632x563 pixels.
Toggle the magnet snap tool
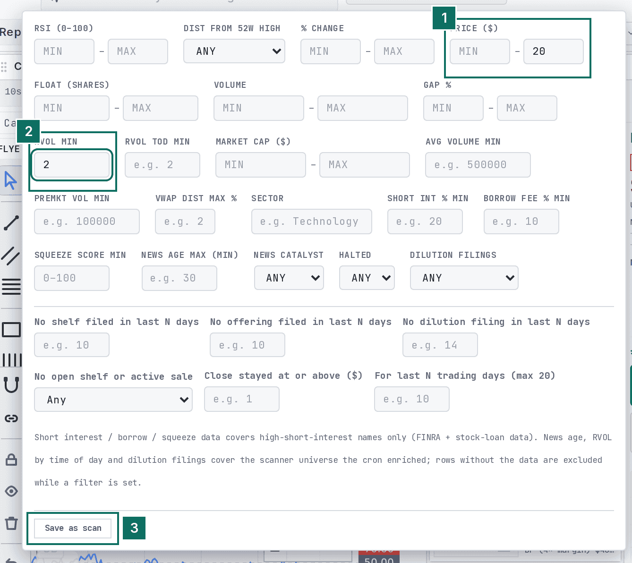[x=11, y=385]
